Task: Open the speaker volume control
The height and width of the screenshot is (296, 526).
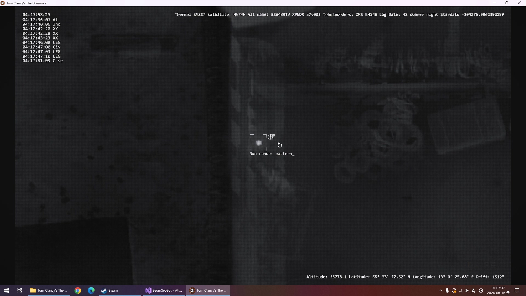Action: [x=467, y=291]
